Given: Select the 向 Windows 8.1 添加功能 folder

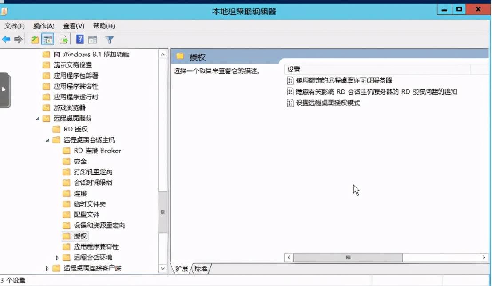Looking at the screenshot, I should tap(86, 54).
